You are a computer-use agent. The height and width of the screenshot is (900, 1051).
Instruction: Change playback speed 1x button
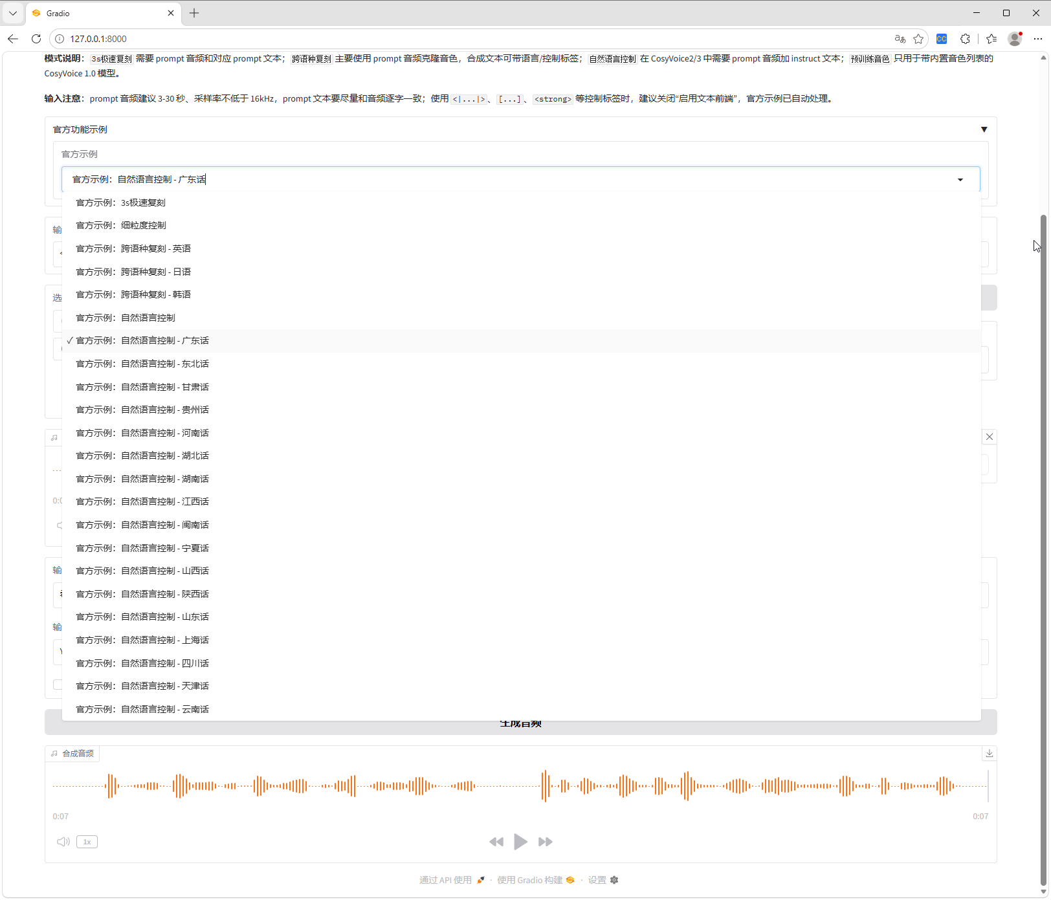(87, 842)
